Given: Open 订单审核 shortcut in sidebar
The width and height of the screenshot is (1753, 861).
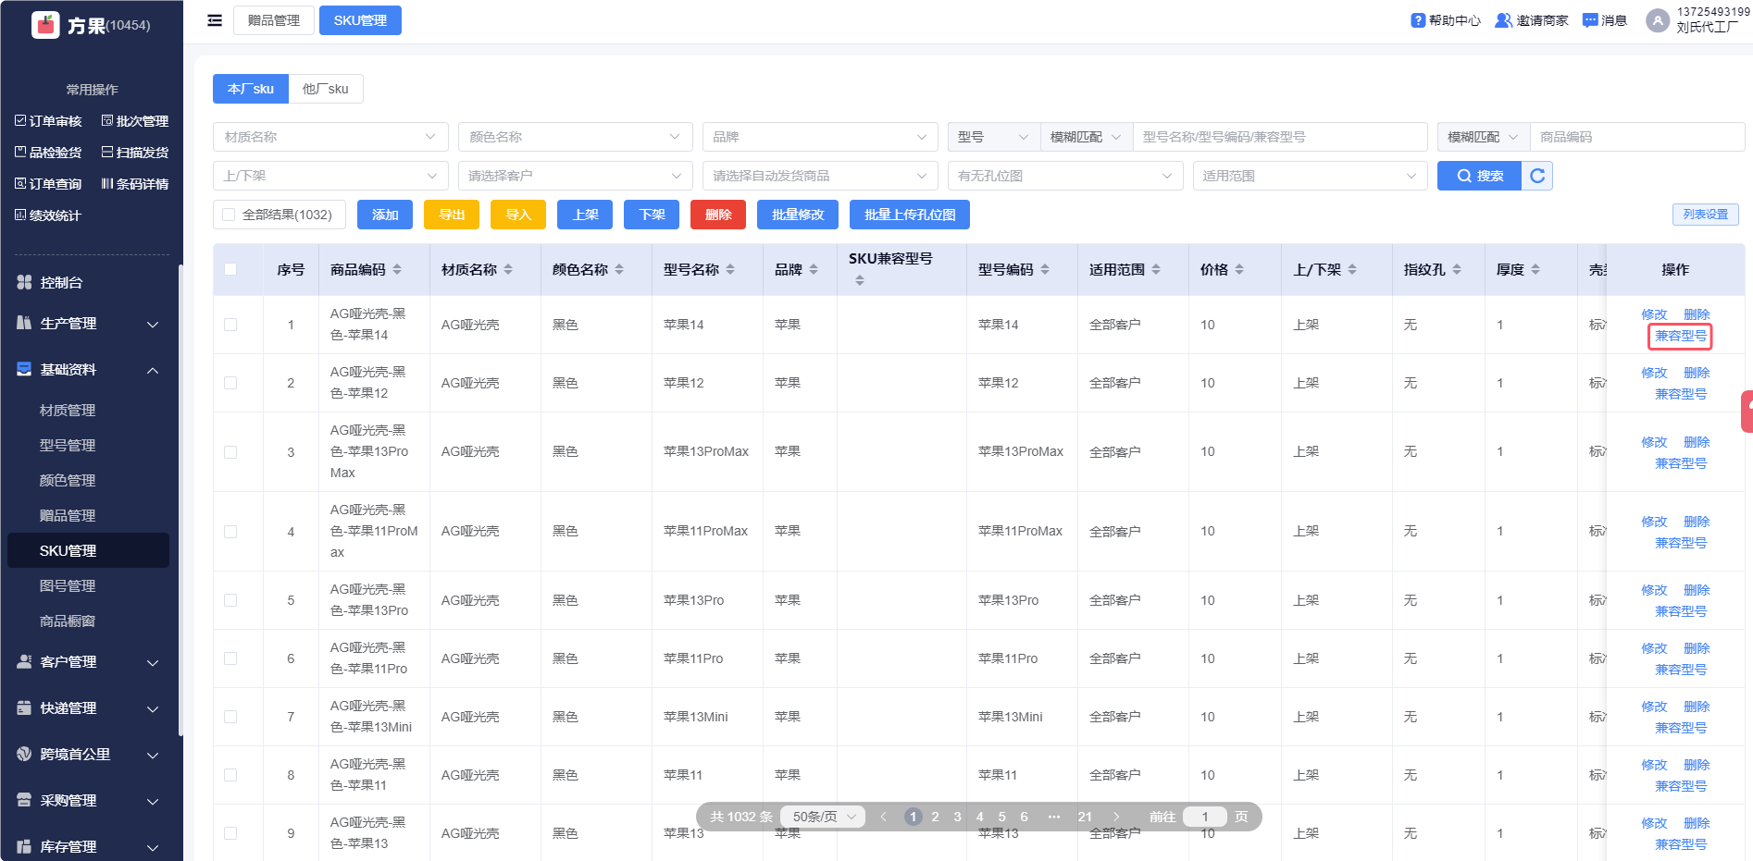Looking at the screenshot, I should [x=48, y=121].
